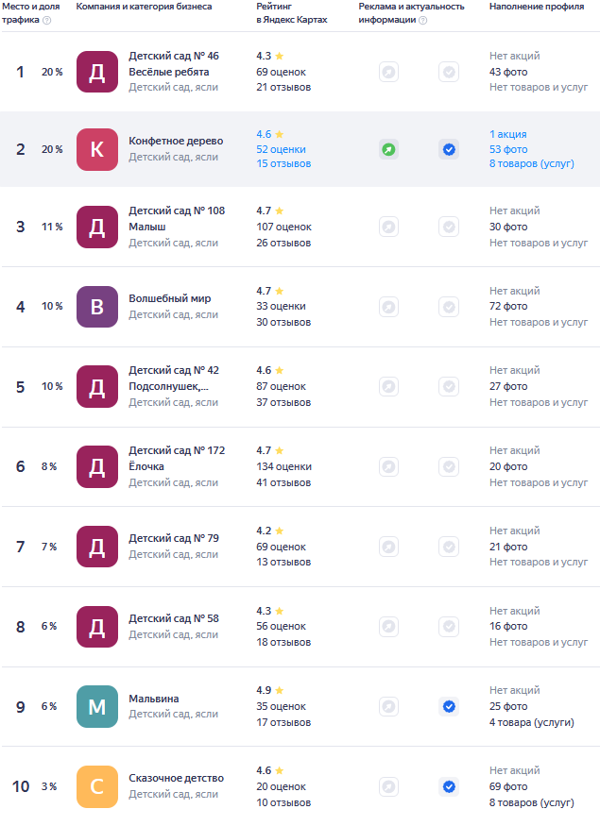Viewport: 600px width, 826px height.
Task: Open the «53 фото» link
Action: click(x=508, y=149)
